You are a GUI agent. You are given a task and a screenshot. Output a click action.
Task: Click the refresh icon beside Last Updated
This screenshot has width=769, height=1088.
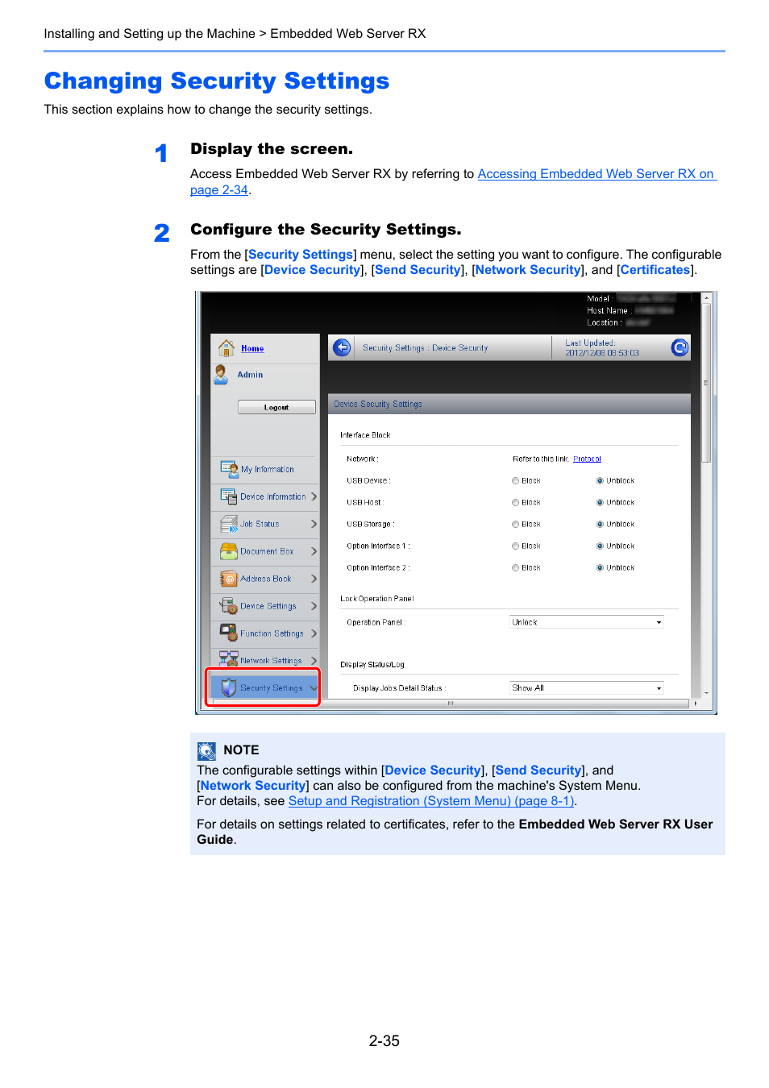click(x=680, y=347)
